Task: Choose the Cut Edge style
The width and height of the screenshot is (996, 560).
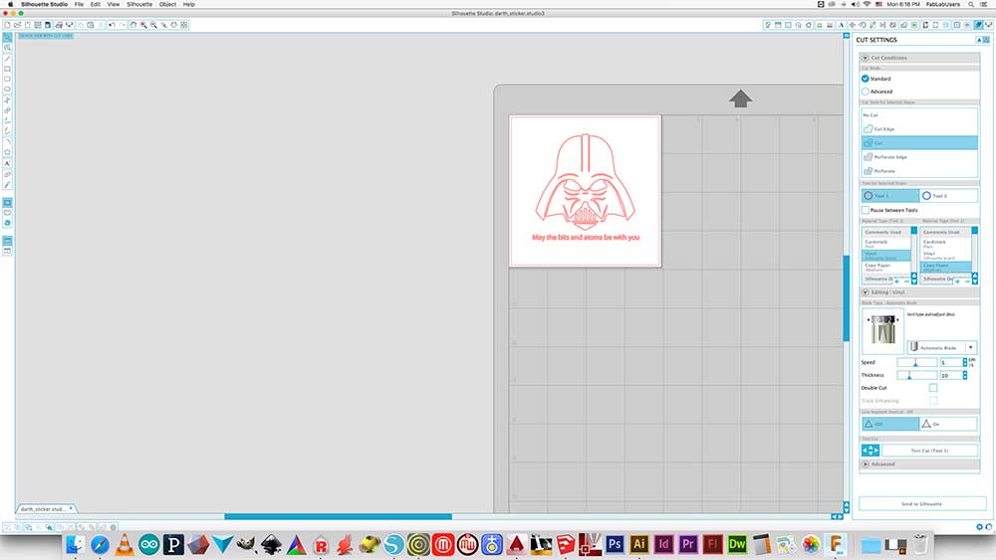Action: [x=919, y=128]
